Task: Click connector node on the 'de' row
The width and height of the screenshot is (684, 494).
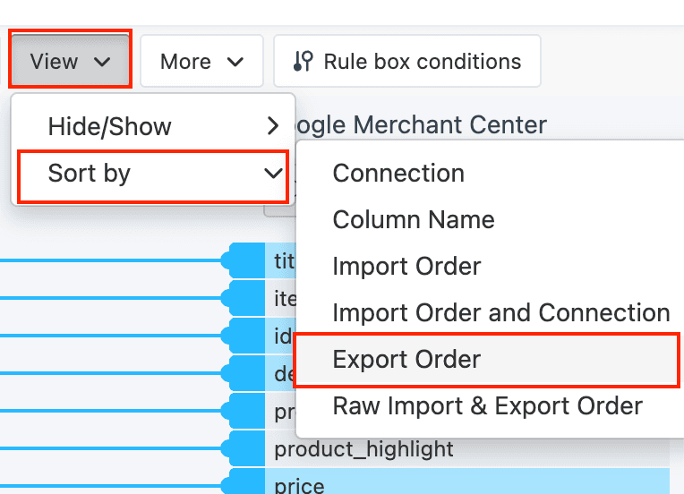Action: click(244, 373)
